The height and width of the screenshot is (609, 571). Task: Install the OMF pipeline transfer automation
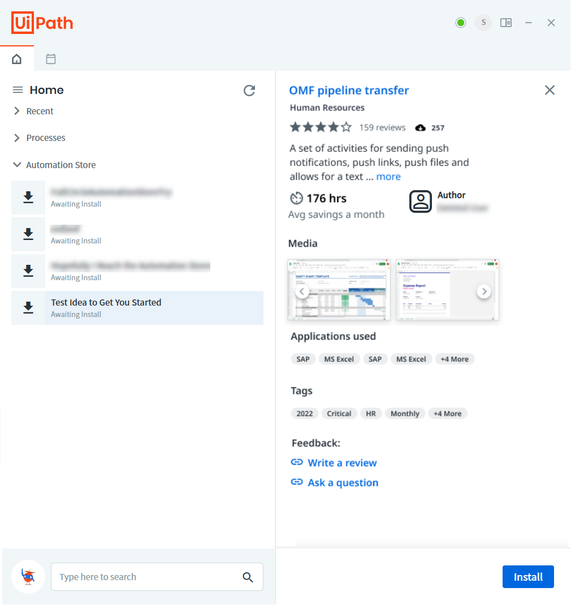pyautogui.click(x=528, y=577)
